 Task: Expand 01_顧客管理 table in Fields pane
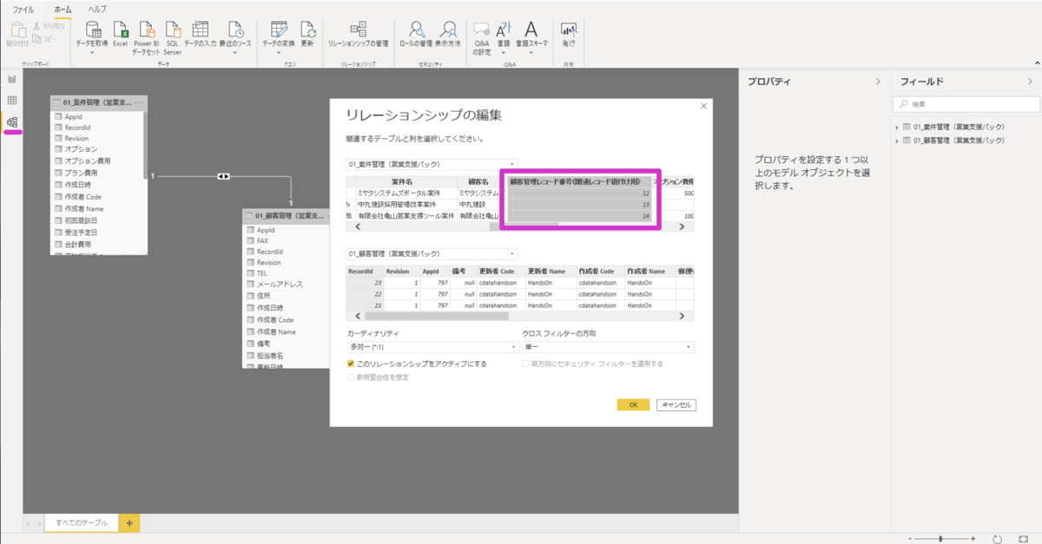[x=897, y=141]
